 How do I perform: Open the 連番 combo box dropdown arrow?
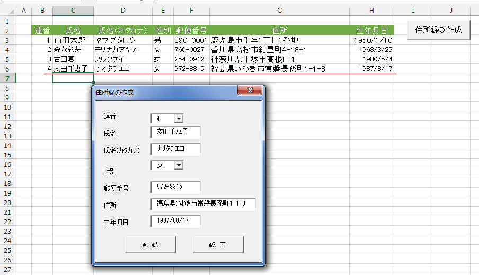click(x=179, y=118)
